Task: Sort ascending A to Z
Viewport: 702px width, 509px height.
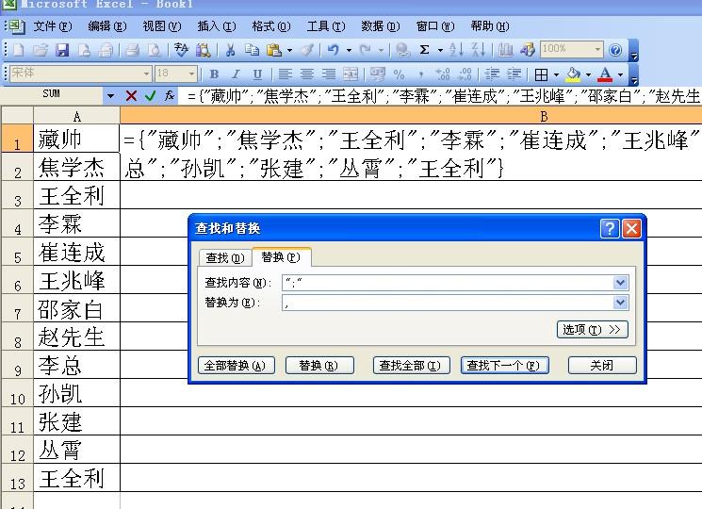Action: [x=456, y=50]
